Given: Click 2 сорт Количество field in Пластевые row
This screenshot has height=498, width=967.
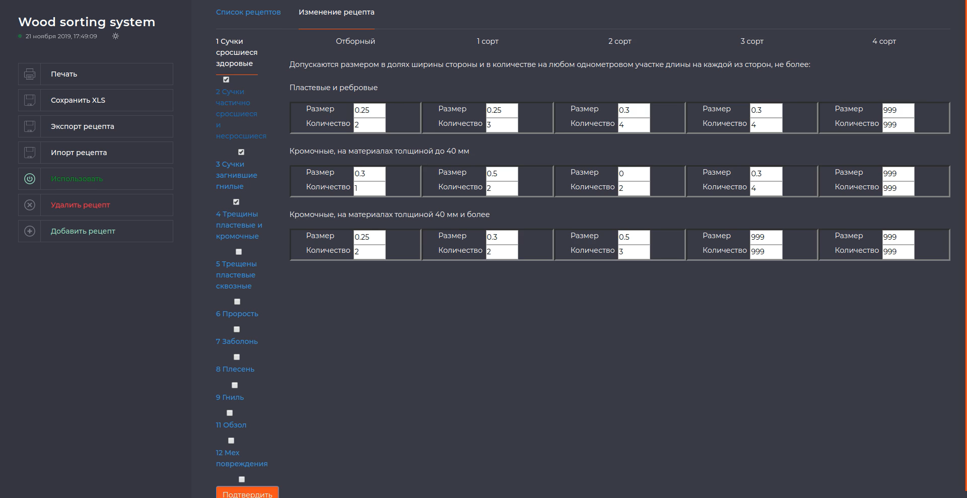Looking at the screenshot, I should pyautogui.click(x=634, y=125).
